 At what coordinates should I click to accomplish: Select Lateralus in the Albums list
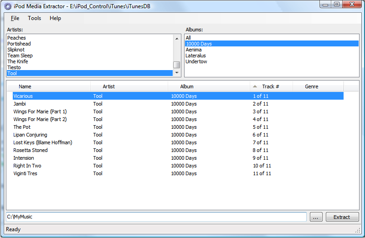pos(272,56)
